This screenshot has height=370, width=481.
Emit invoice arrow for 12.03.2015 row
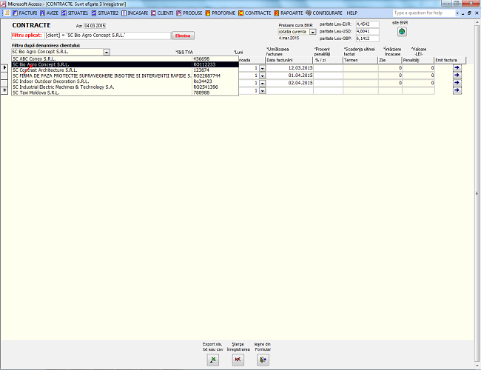point(457,68)
